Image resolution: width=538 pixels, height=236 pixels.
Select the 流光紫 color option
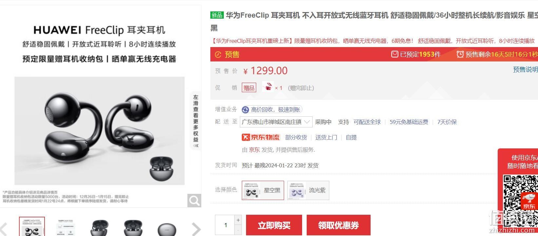click(308, 190)
